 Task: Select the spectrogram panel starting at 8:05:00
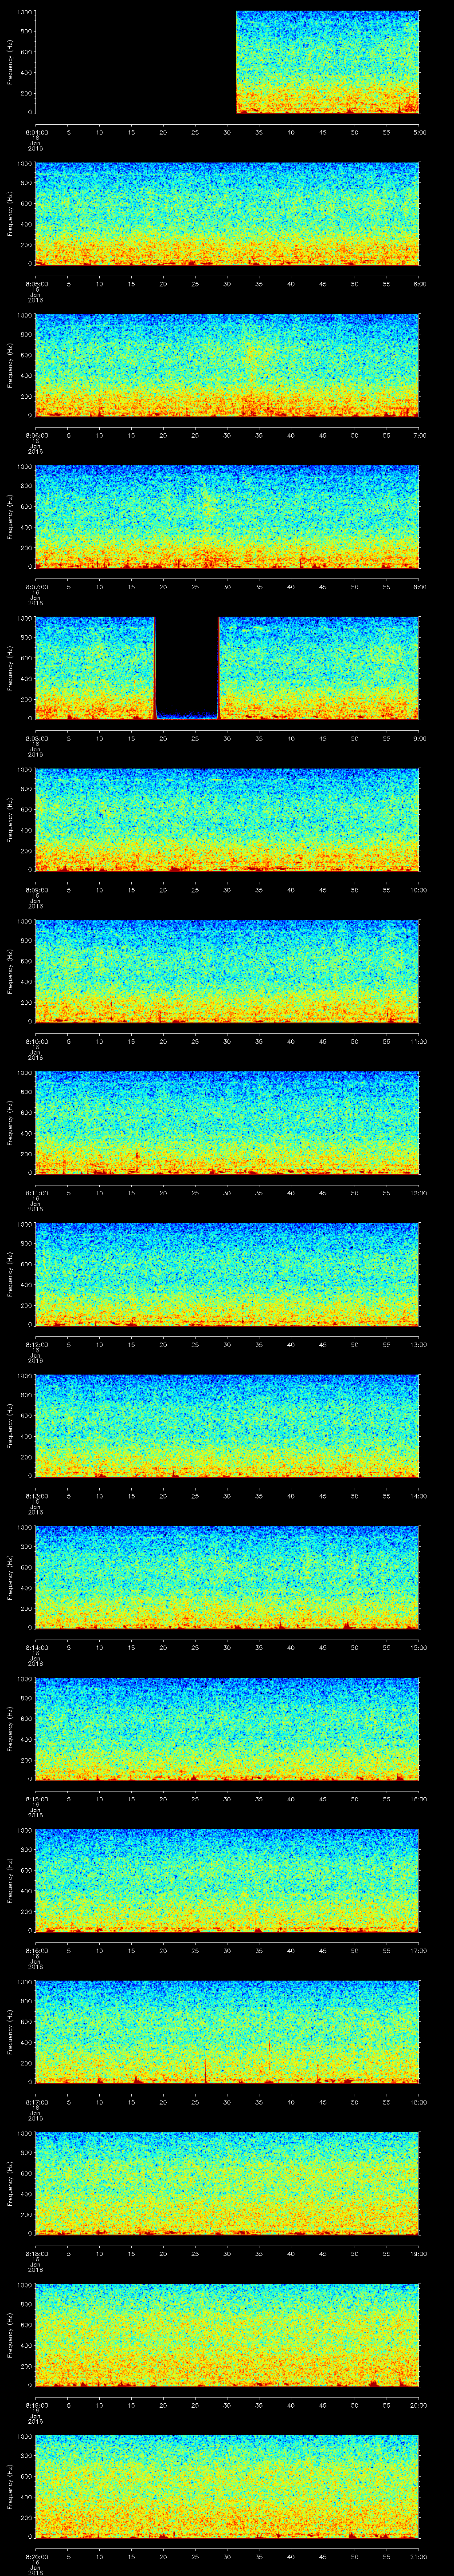pos(227,214)
